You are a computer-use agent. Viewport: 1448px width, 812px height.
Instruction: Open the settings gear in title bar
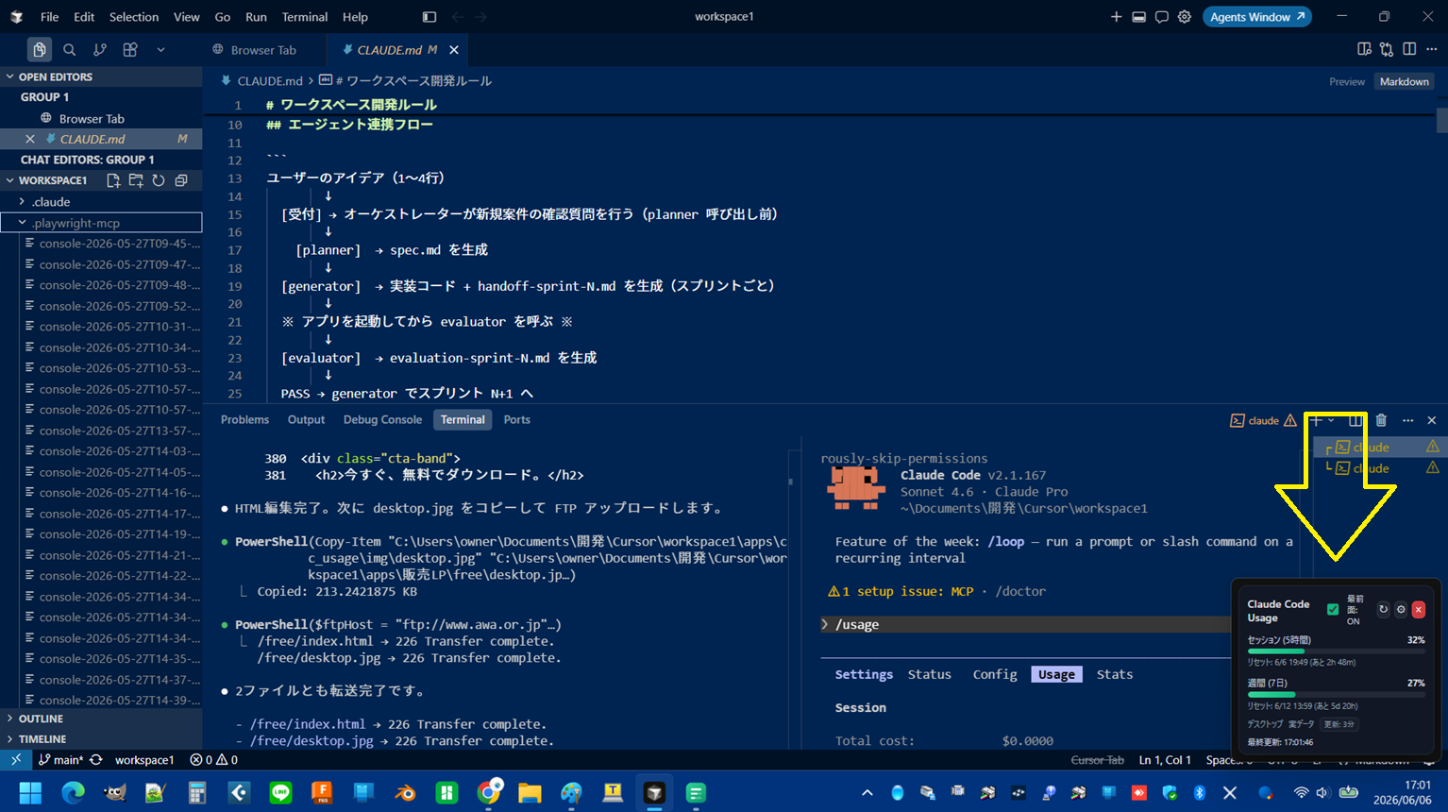[x=1184, y=17]
